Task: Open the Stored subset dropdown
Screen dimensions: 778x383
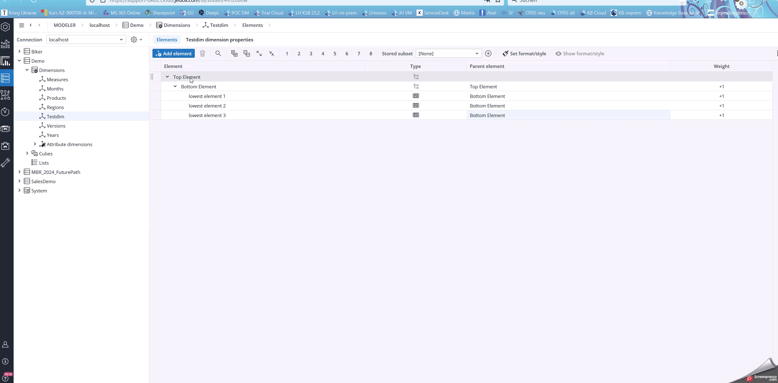Action: pyautogui.click(x=448, y=53)
